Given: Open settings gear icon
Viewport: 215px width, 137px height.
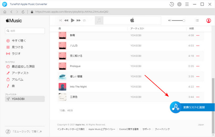Looking at the screenshot, I should pyautogui.click(x=179, y=4).
